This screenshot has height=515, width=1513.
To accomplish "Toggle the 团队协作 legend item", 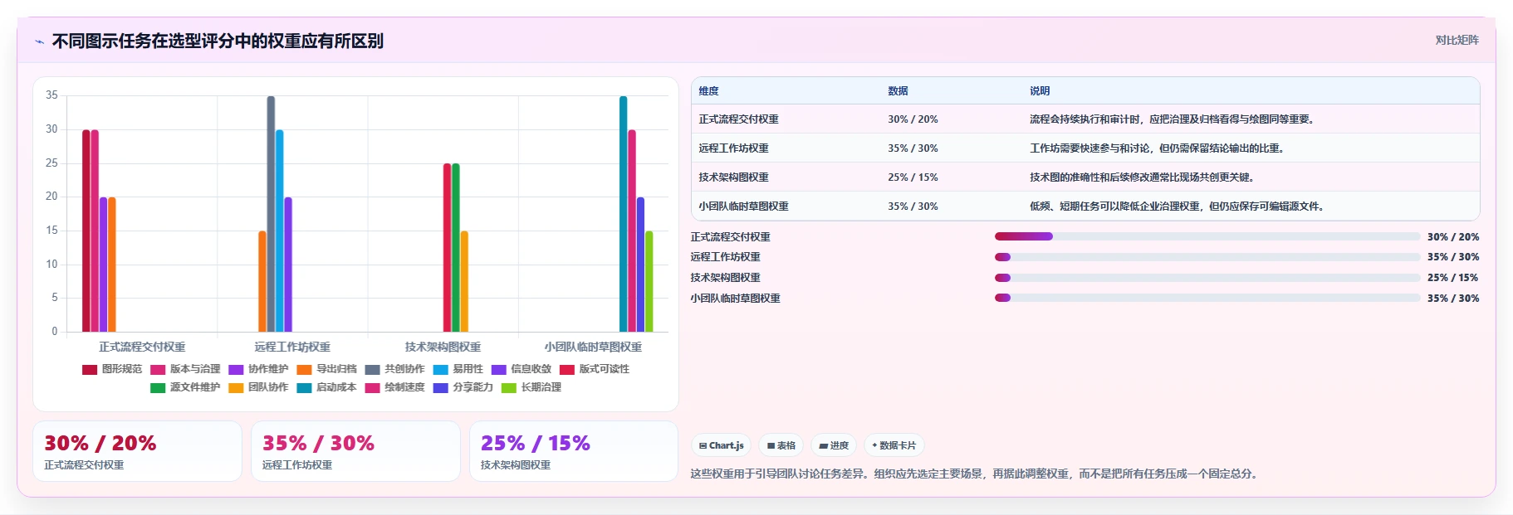I will coord(258,387).
